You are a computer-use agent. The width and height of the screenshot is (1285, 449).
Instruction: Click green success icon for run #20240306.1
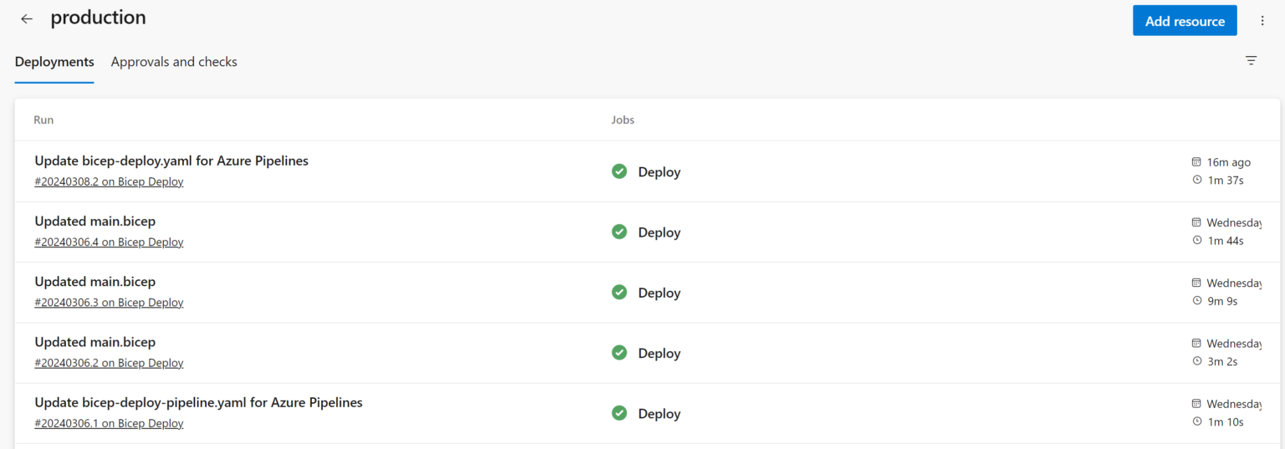pyautogui.click(x=619, y=413)
